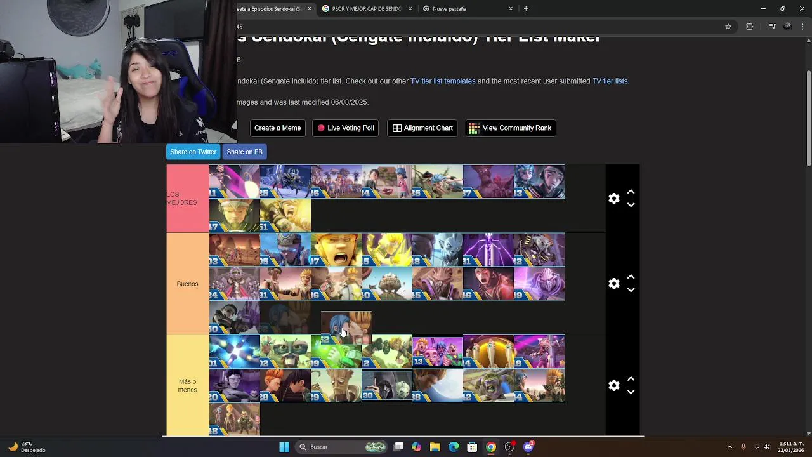Move Buenos tier up with arrow
Viewport: 812px width, 457px height.
631,277
